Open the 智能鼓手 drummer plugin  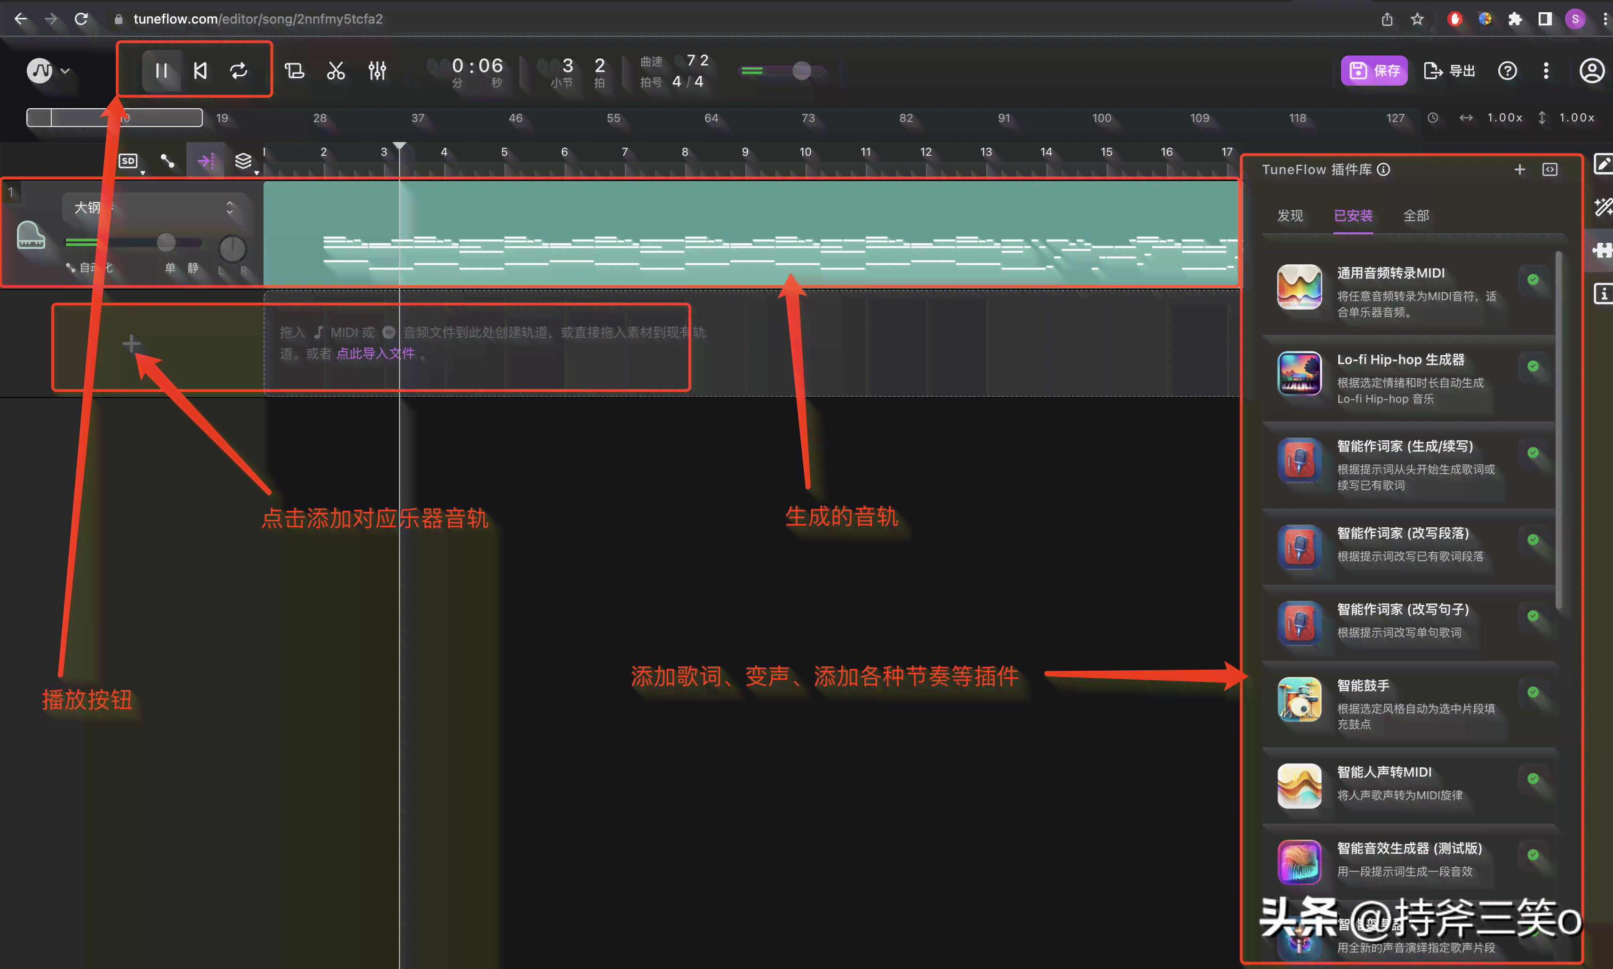point(1408,704)
